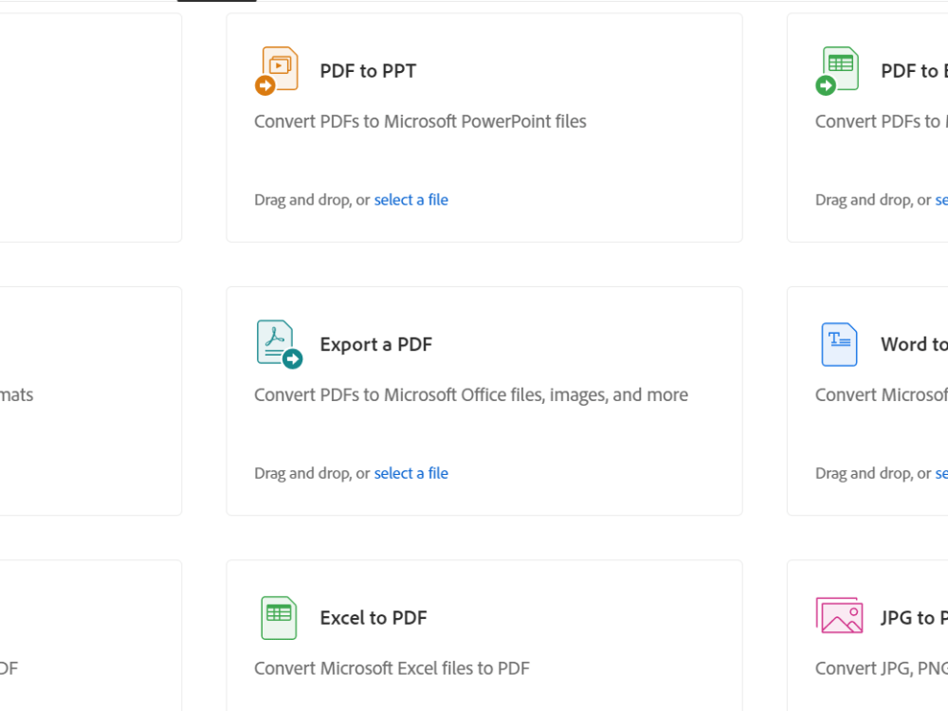Click the Convert JPG, PNG description text
Viewport: 948px width, 711px height.
882,668
